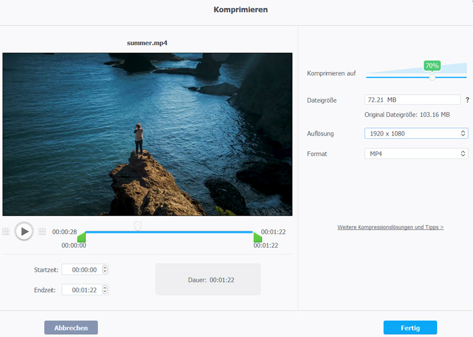The image size is (473, 337).
Task: Click the dotted grip icon left of play
Action: pyautogui.click(x=6, y=232)
